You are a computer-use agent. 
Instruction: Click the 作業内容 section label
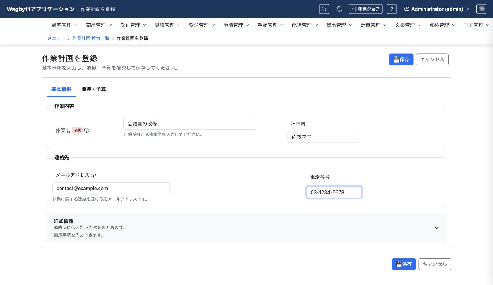pos(64,106)
